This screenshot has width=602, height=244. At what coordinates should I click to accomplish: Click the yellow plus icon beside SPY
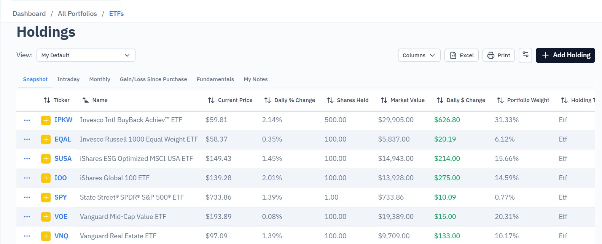pyautogui.click(x=46, y=198)
